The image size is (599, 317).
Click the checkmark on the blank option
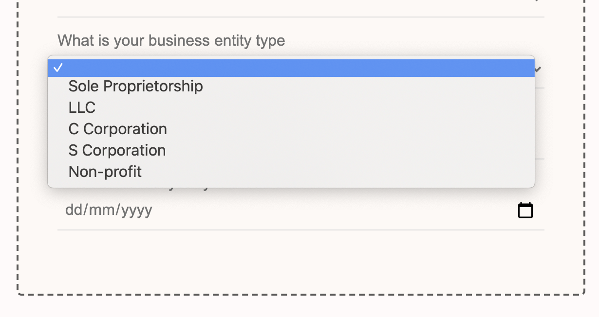pos(58,68)
